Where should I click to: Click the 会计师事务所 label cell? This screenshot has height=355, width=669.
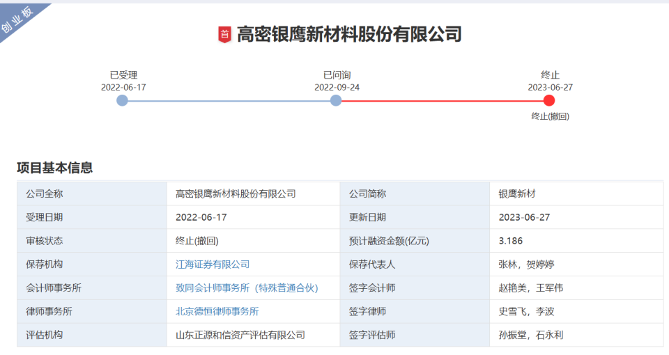(92, 287)
